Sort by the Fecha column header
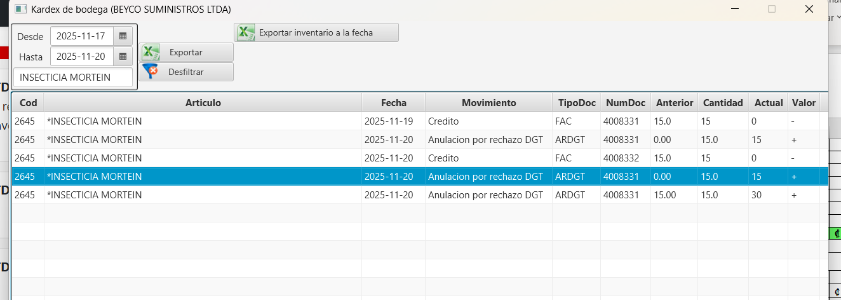Screen dimensions: 841x300 [393, 102]
